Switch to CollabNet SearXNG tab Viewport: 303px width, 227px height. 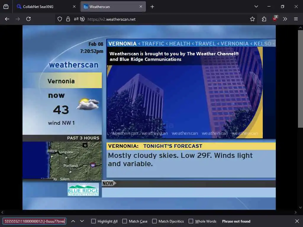[x=46, y=7]
